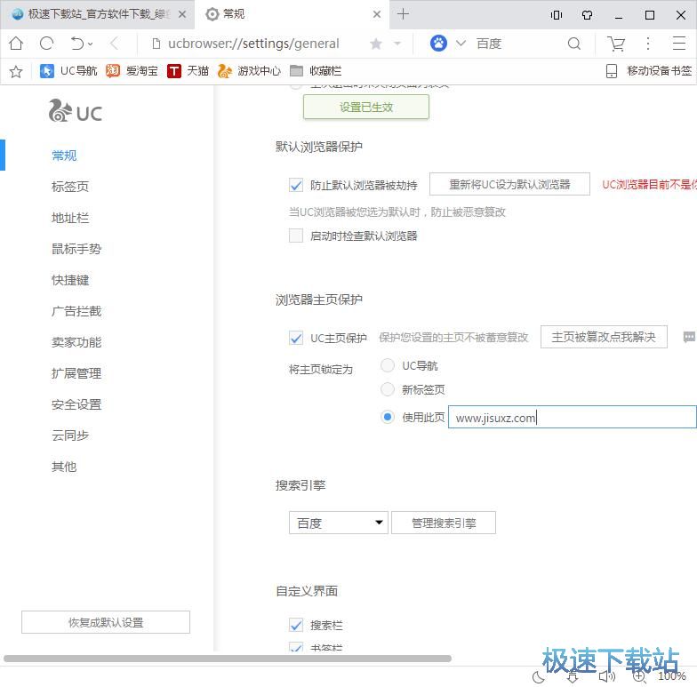Click the magnifier search icon

(x=574, y=43)
